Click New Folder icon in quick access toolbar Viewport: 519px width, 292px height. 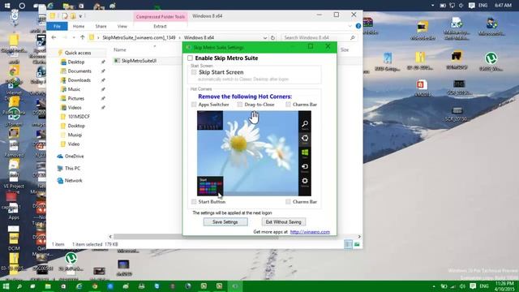tap(73, 16)
